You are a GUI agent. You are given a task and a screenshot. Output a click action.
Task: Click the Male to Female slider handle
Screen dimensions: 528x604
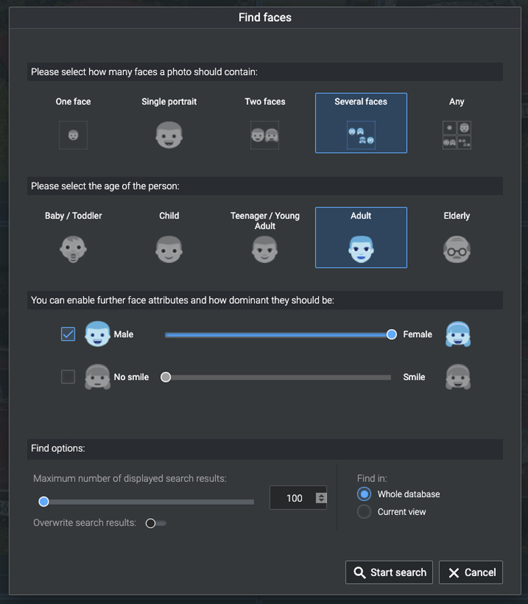coord(391,334)
